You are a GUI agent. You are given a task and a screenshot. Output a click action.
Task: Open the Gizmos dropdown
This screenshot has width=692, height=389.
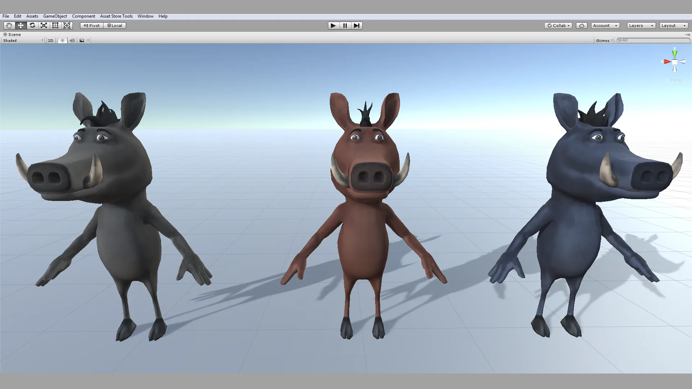[x=604, y=40]
